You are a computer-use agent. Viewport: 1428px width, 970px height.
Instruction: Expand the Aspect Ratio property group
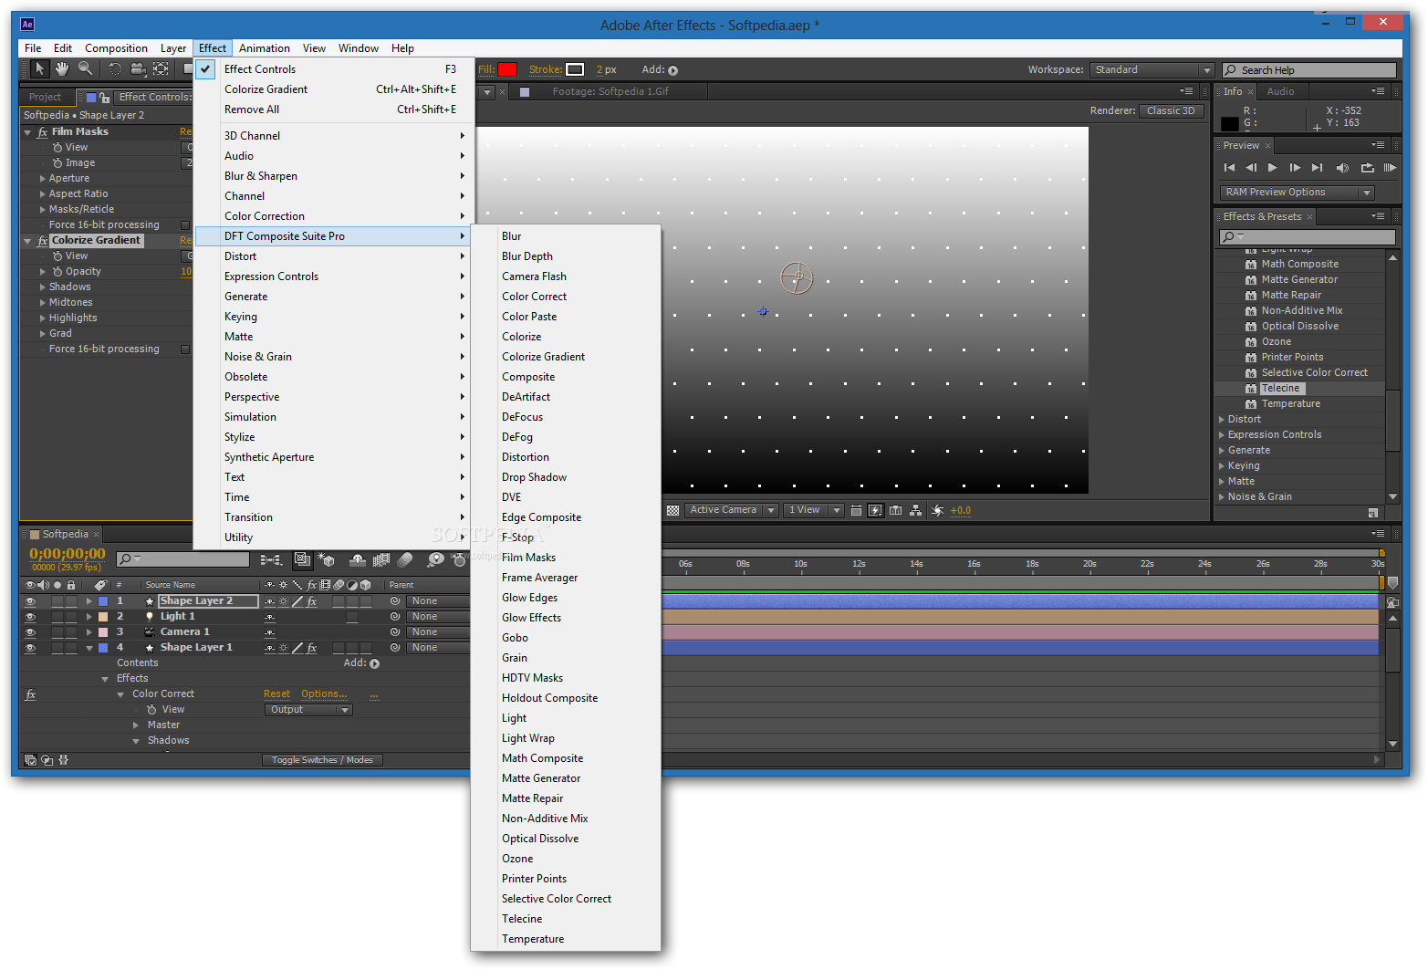(42, 194)
